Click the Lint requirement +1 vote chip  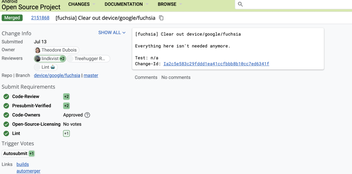point(66,133)
